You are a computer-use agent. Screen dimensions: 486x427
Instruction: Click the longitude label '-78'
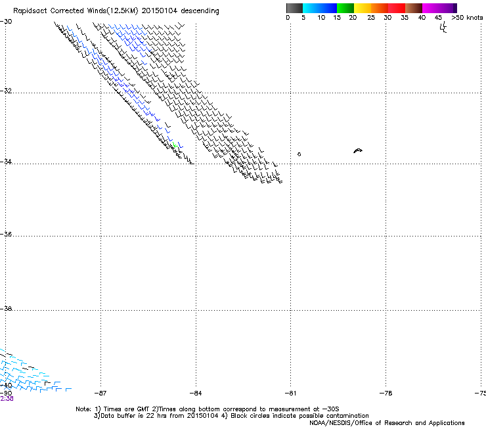coord(386,393)
